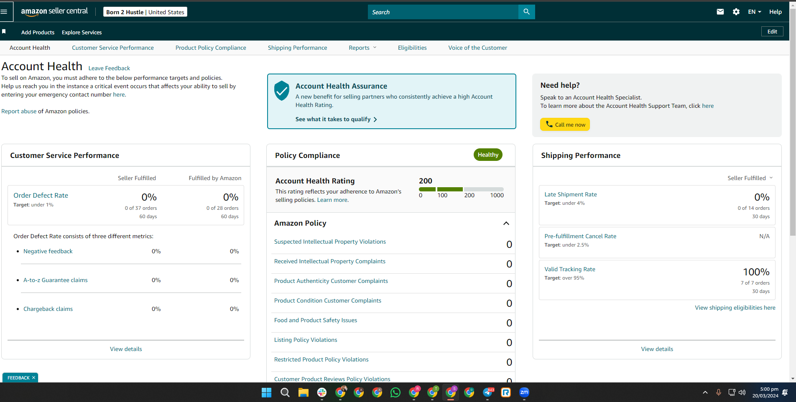Image resolution: width=796 pixels, height=402 pixels.
Task: Open File Explorer from the taskbar
Action: pos(303,392)
